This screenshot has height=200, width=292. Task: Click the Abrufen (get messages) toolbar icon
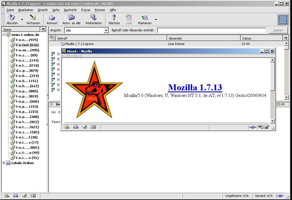pyautogui.click(x=12, y=18)
